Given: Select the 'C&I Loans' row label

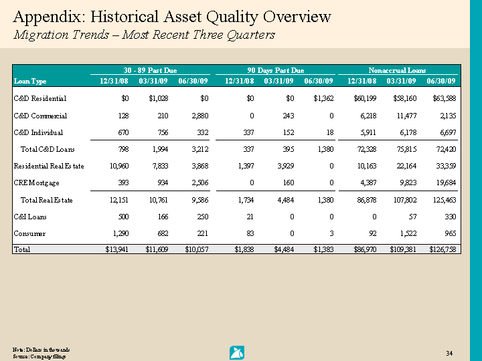Looking at the screenshot, I should (x=30, y=217).
